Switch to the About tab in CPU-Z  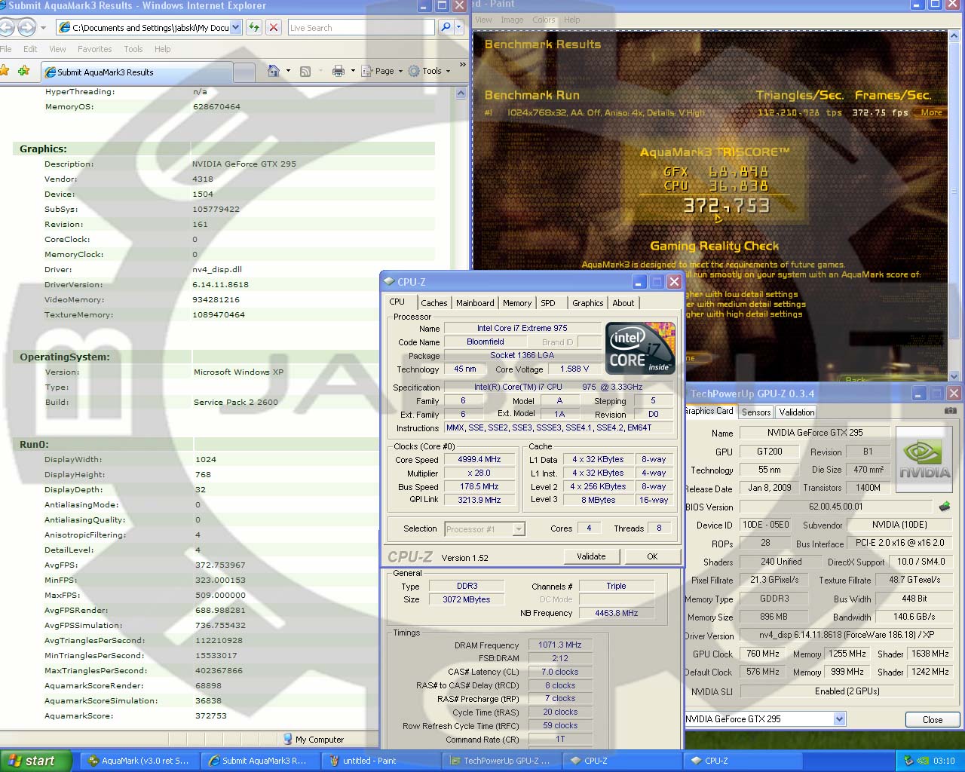pos(623,303)
